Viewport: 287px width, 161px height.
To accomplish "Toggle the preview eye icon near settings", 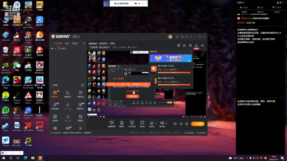I will pos(181,124).
